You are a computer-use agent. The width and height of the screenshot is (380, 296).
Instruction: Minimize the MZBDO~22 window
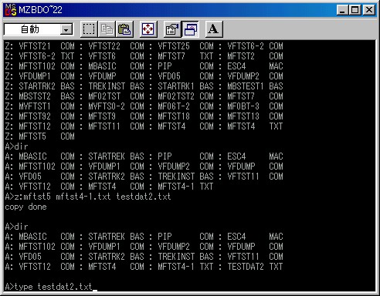tap(342, 10)
